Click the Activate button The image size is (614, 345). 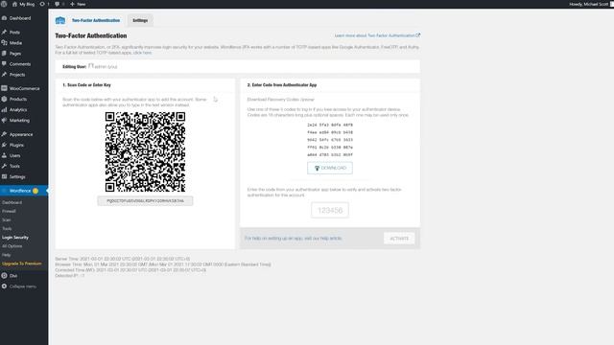399,239
